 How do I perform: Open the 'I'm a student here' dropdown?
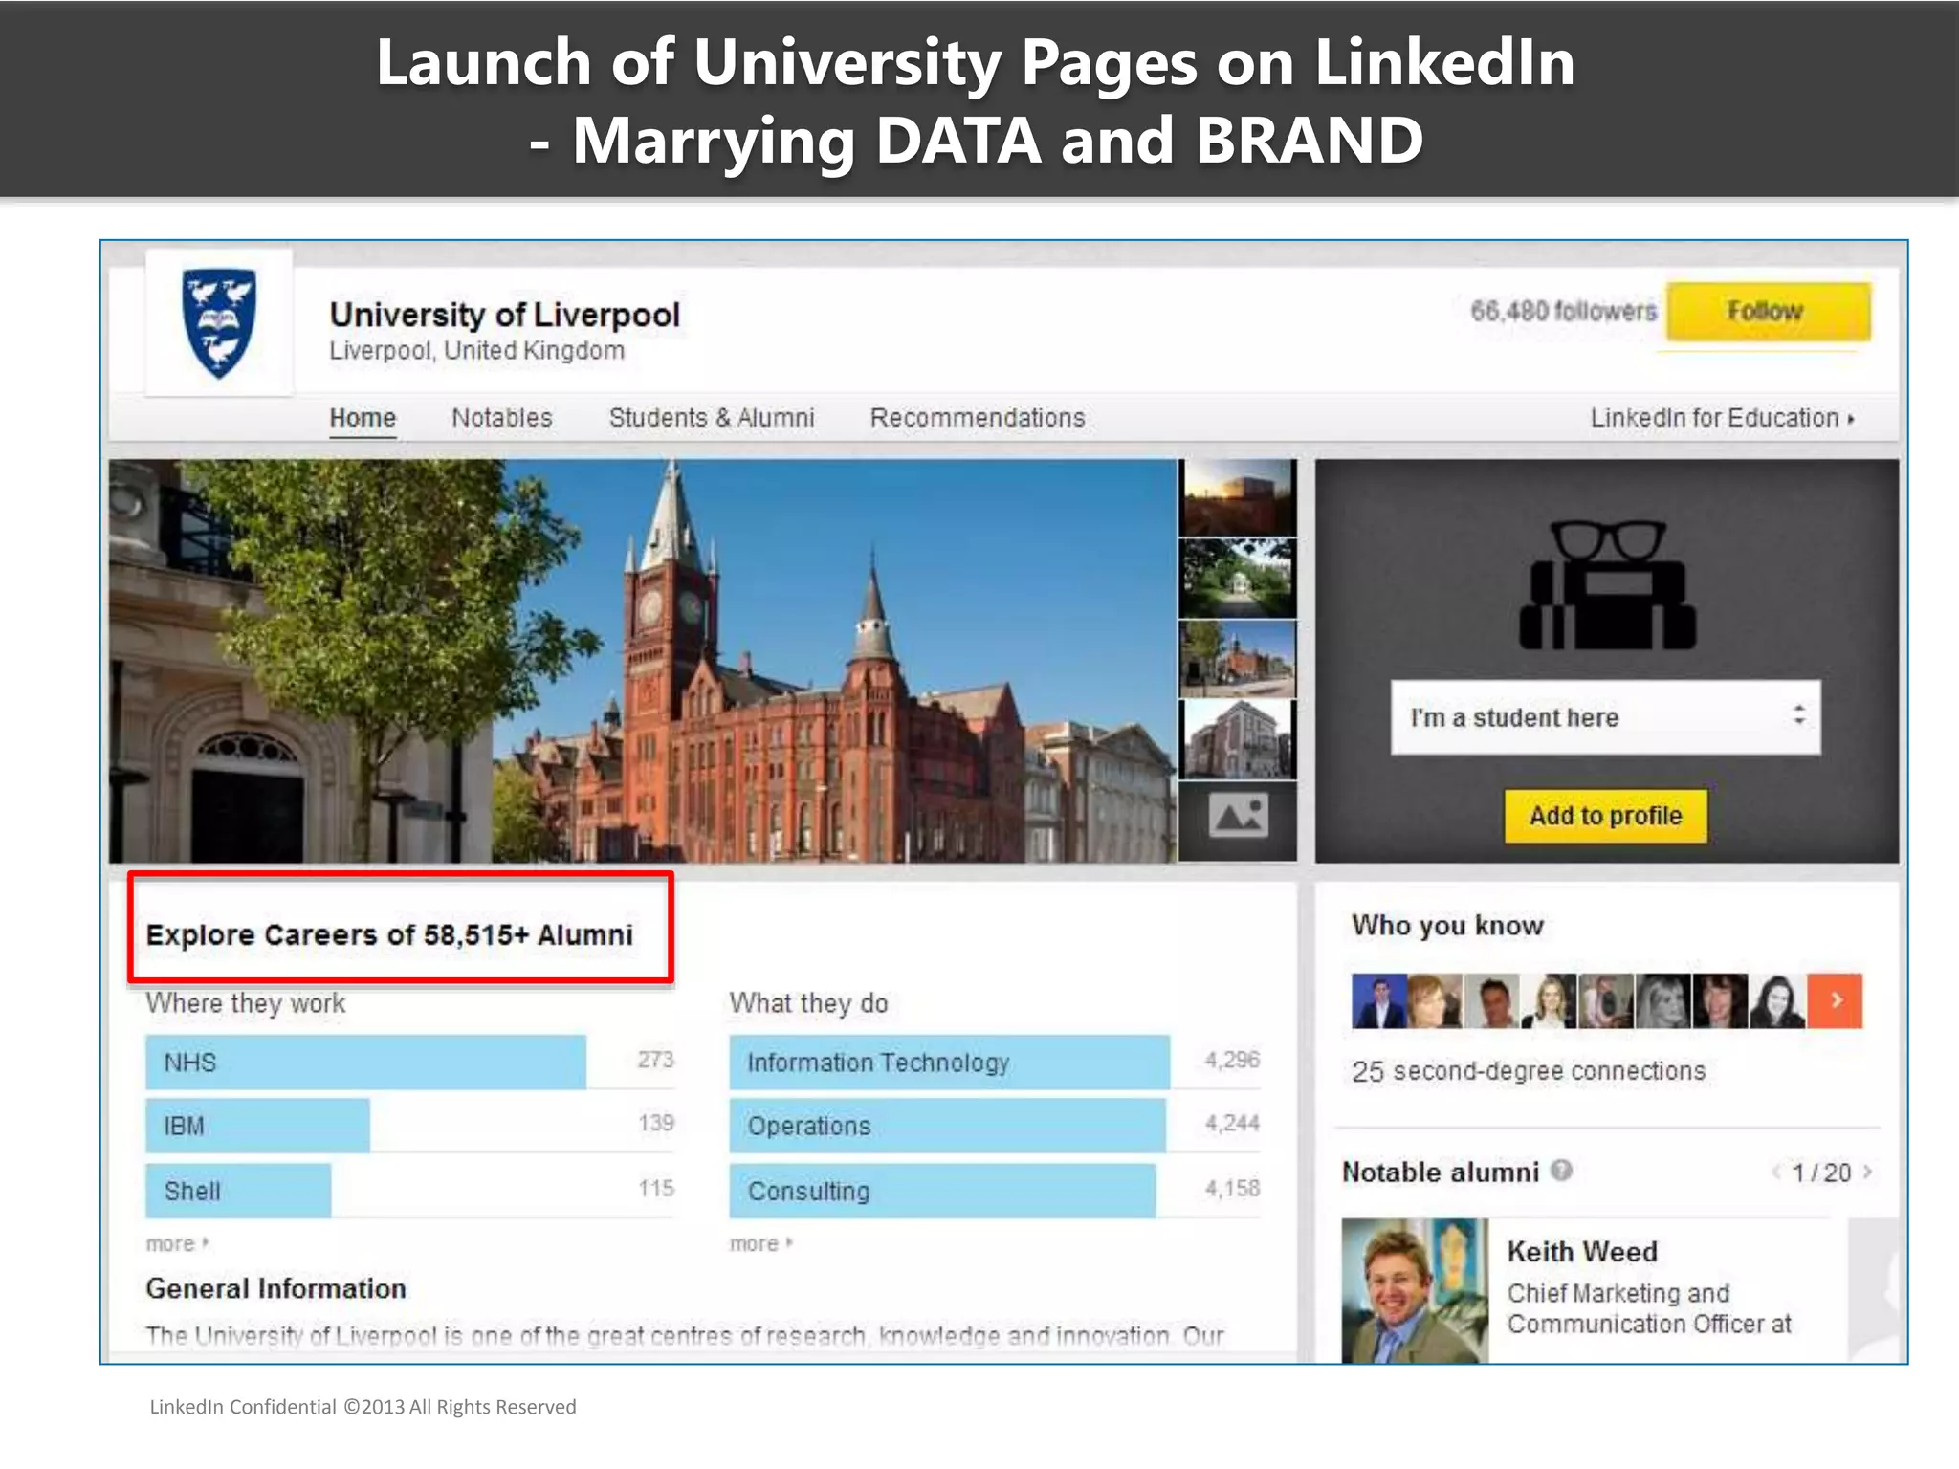[1605, 717]
